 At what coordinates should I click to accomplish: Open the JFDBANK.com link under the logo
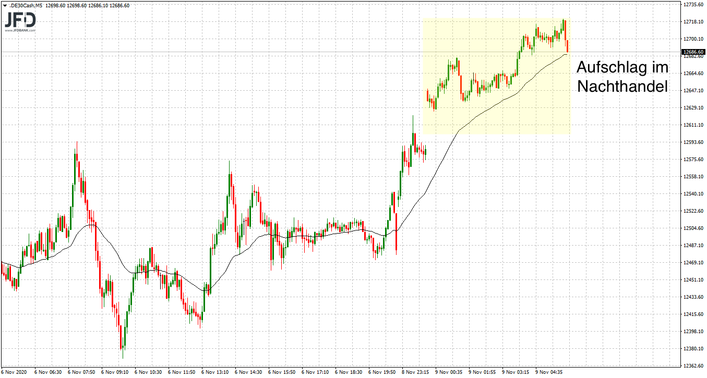(x=20, y=31)
